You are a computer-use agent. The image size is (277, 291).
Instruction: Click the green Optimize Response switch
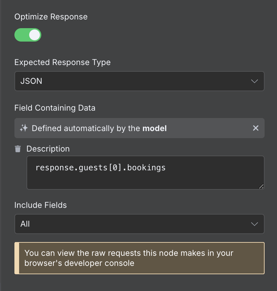tap(28, 35)
